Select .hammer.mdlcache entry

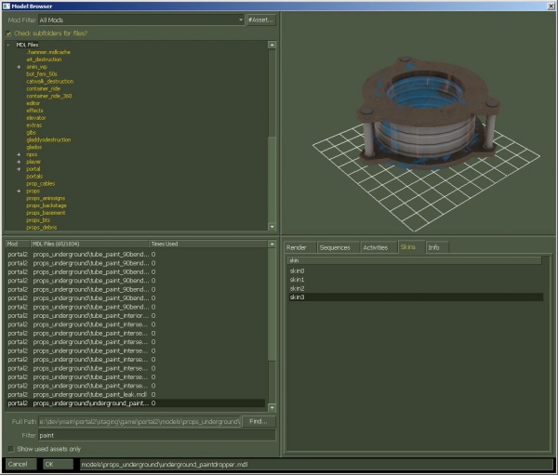(48, 52)
